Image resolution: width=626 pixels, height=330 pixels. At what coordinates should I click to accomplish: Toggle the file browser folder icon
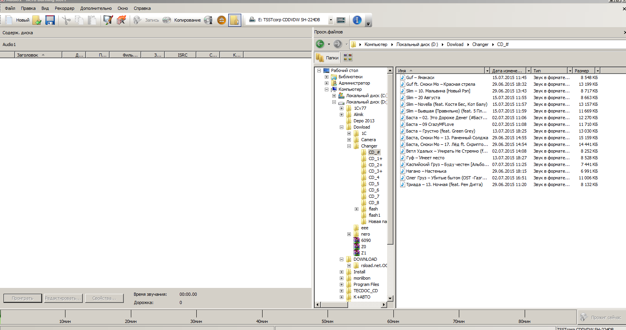[235, 20]
